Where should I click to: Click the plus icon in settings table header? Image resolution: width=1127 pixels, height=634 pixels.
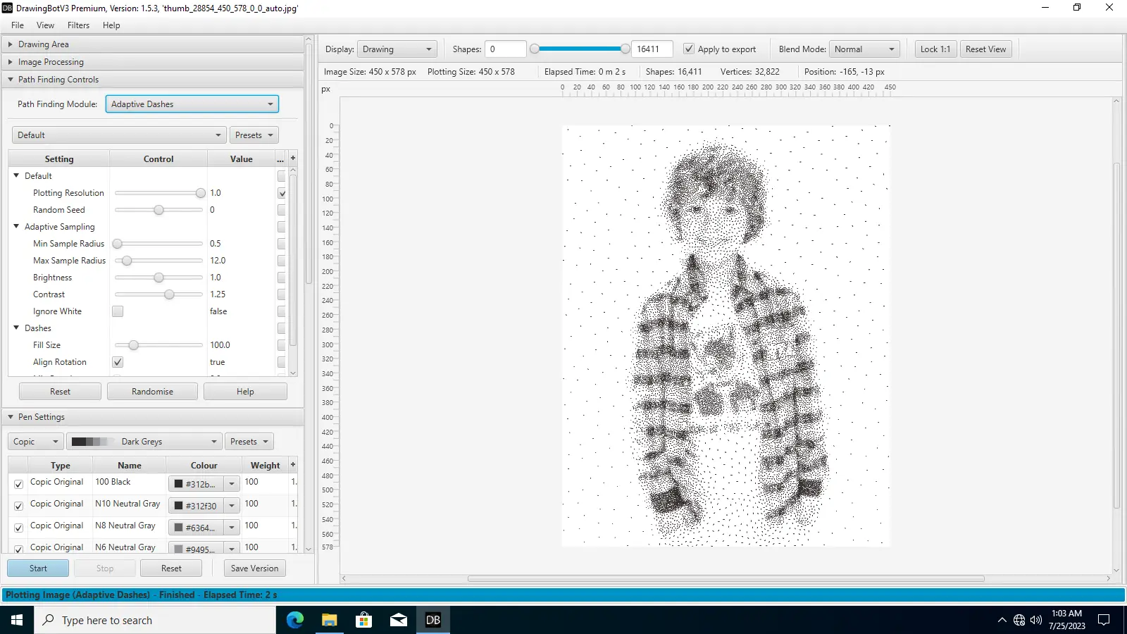click(x=293, y=158)
